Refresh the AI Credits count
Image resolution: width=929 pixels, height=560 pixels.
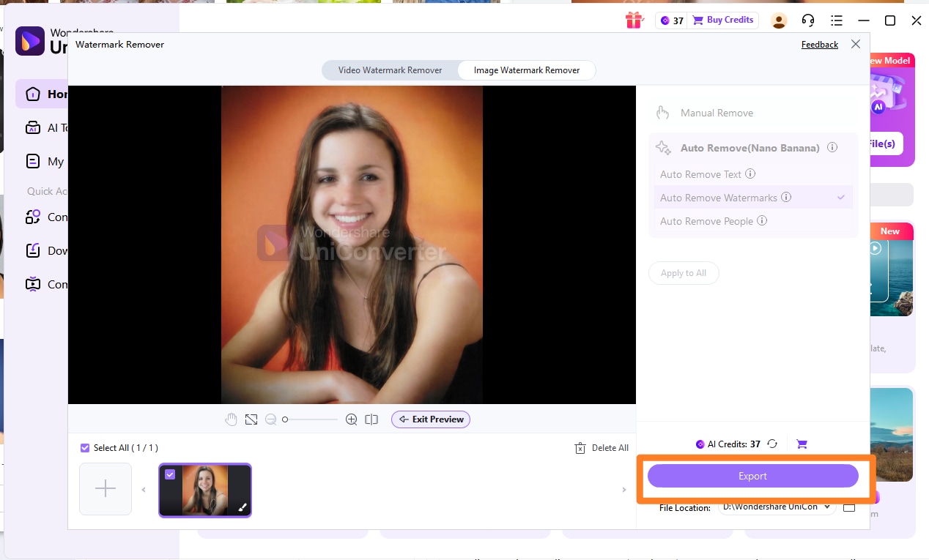[771, 444]
